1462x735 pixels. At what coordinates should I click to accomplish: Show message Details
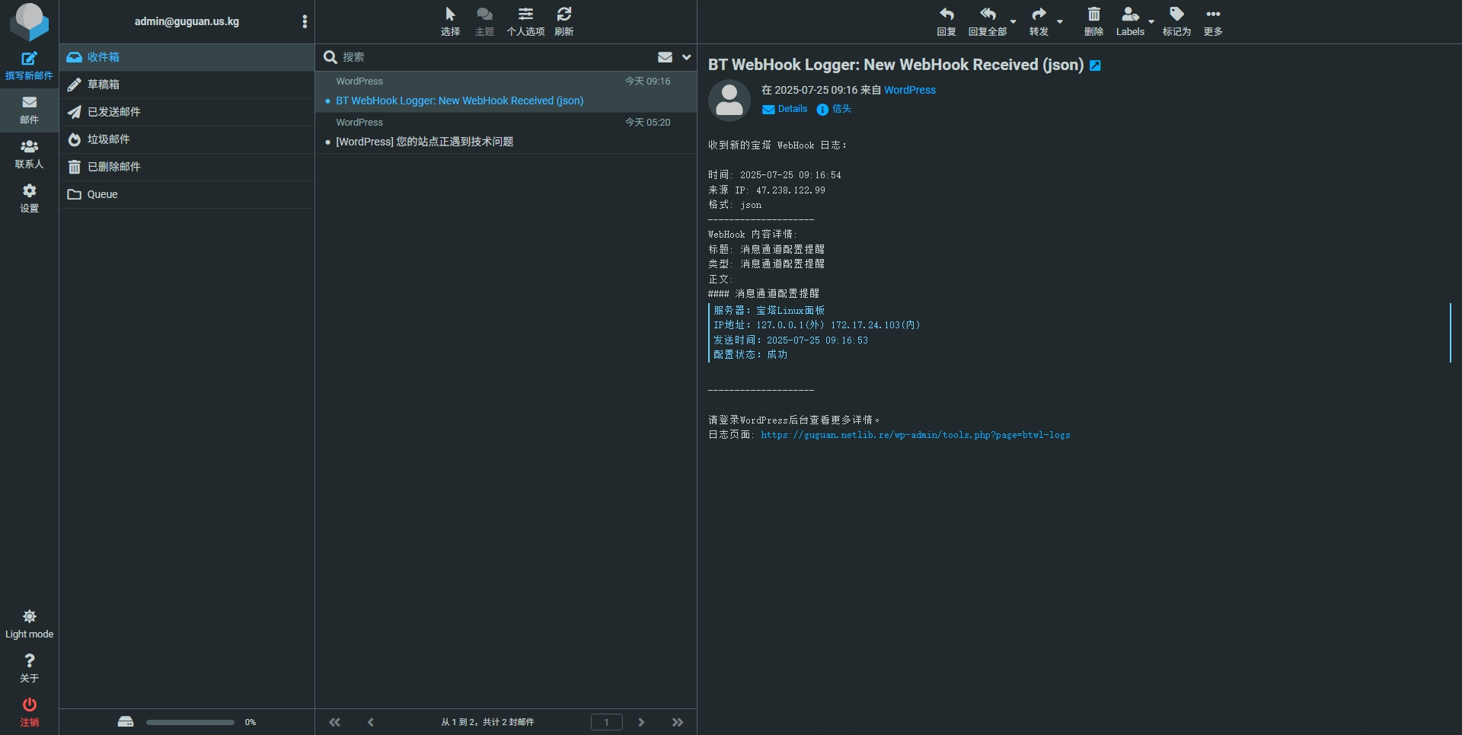pos(785,109)
